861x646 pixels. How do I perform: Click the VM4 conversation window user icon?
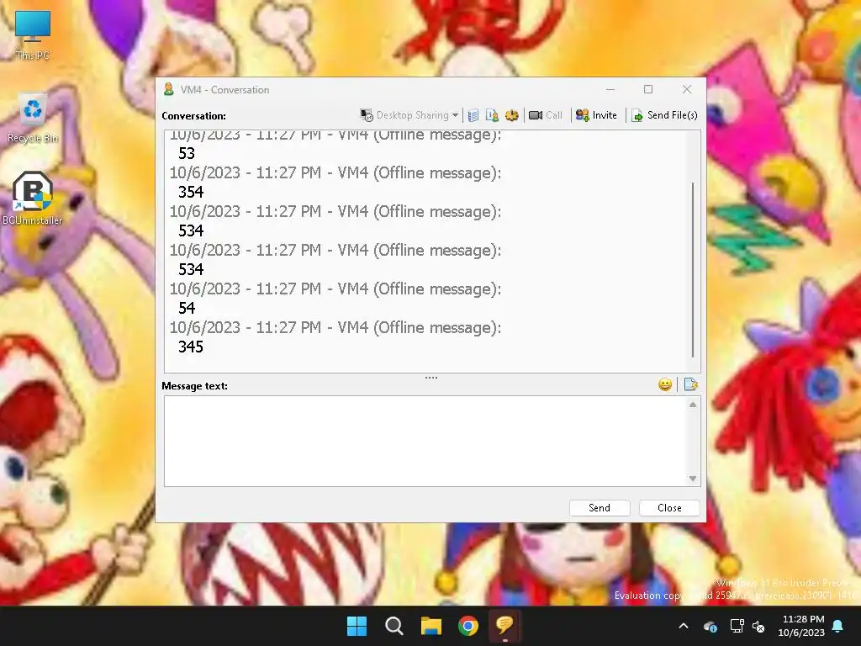169,89
